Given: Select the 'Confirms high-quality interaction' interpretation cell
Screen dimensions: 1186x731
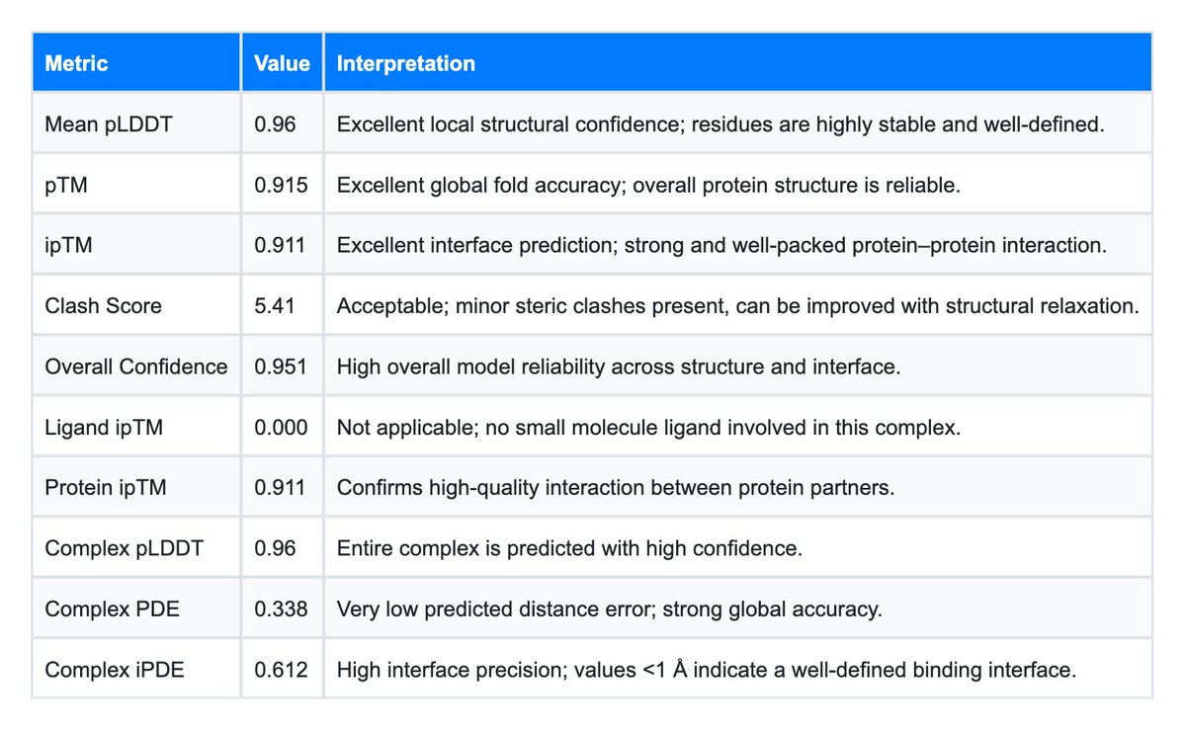Looking at the screenshot, I should (x=615, y=487).
